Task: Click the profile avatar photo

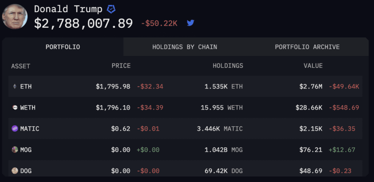Action: tap(15, 16)
